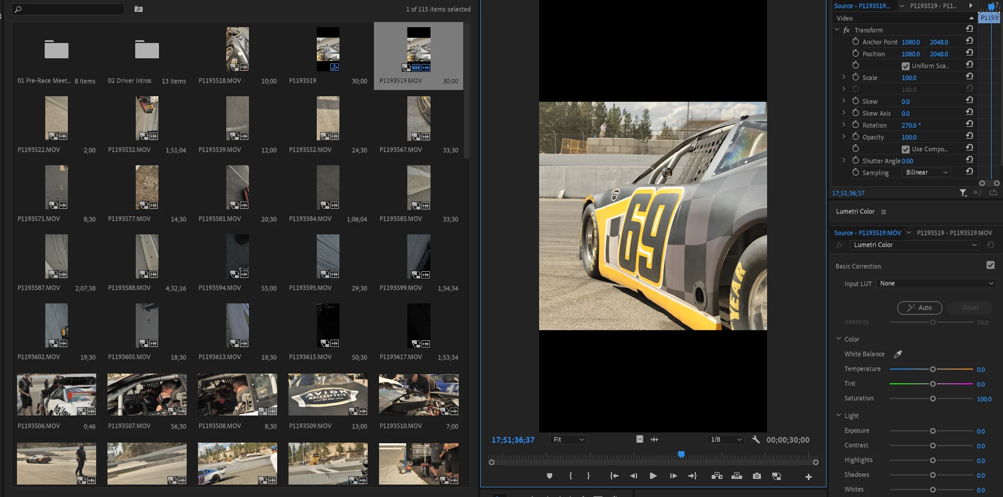The width and height of the screenshot is (1003, 497).
Task: Open the Button Editor plus icon
Action: tap(808, 477)
